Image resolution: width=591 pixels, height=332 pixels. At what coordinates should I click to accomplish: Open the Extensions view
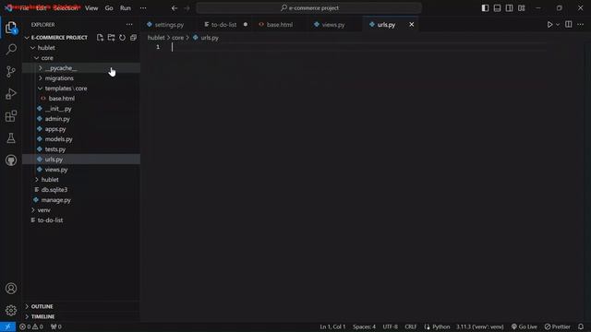11,116
